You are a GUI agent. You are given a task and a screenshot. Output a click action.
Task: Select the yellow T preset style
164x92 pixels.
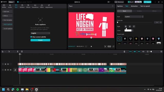pyautogui.click(x=136, y=39)
